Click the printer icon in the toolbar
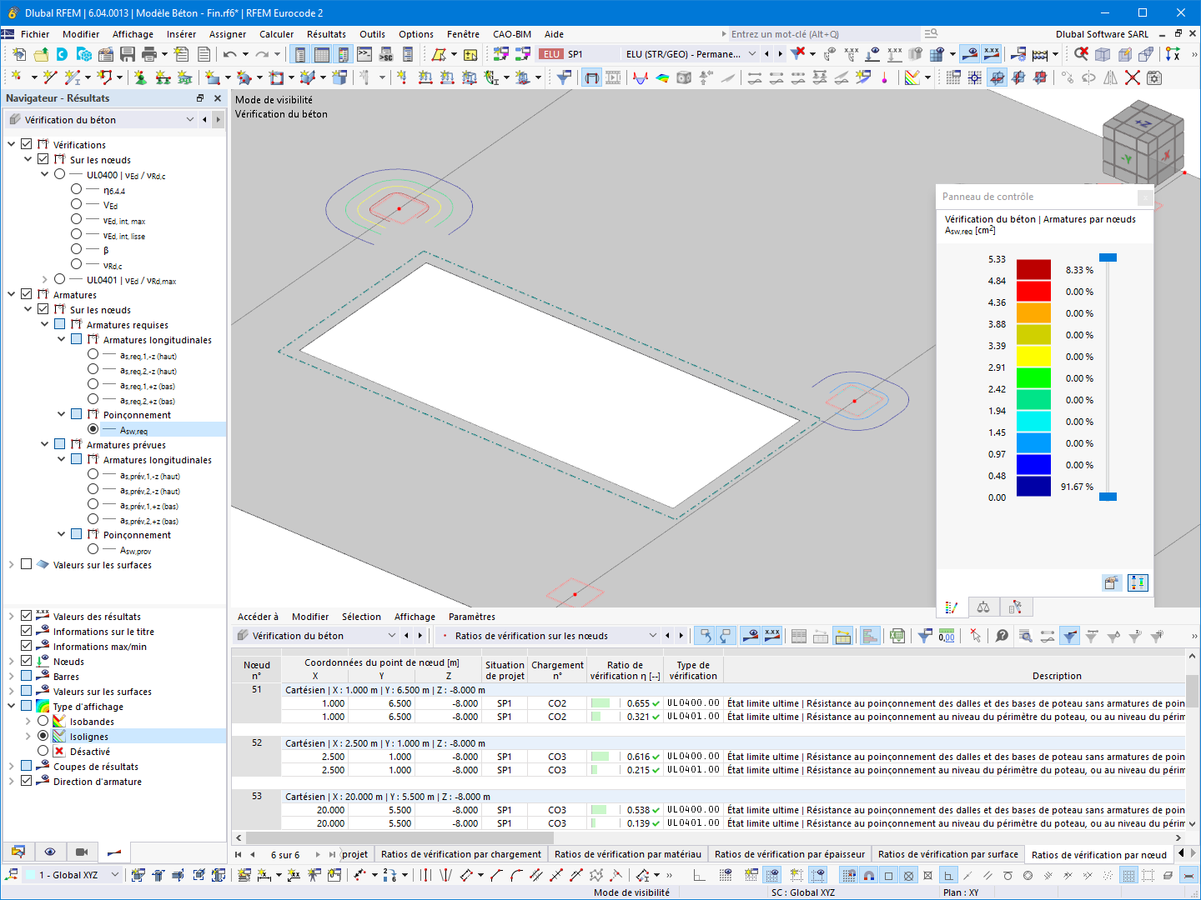Image resolution: width=1201 pixels, height=900 pixels. (x=150, y=52)
